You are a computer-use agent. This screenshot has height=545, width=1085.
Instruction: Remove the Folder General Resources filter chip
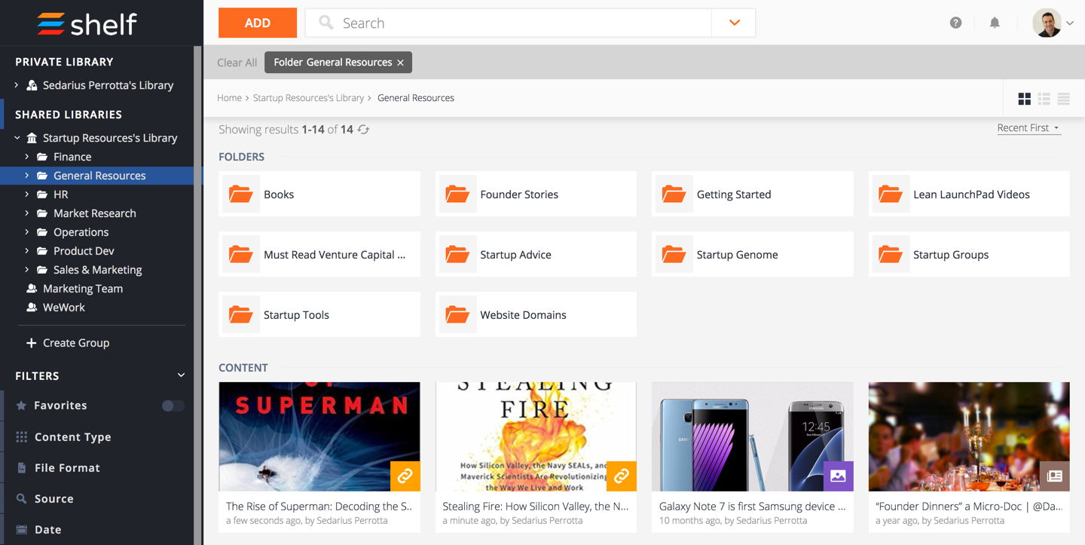[x=400, y=63]
